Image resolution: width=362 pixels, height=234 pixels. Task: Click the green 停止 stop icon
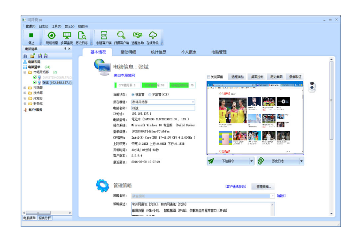31,36
